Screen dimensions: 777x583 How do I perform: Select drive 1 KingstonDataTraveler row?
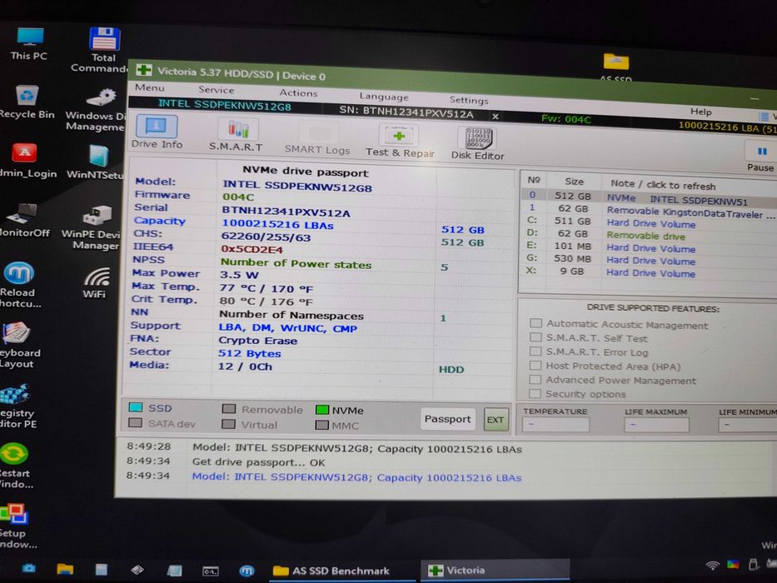[649, 211]
